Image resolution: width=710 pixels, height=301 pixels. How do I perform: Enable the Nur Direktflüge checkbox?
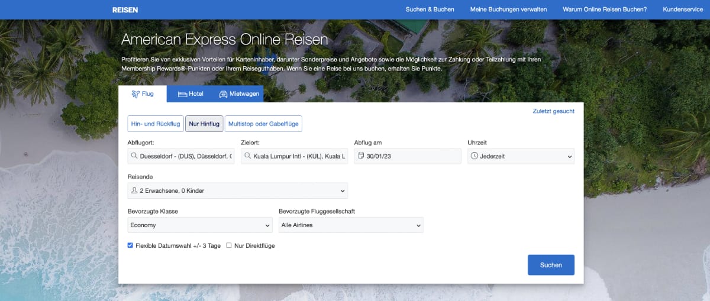[229, 245]
